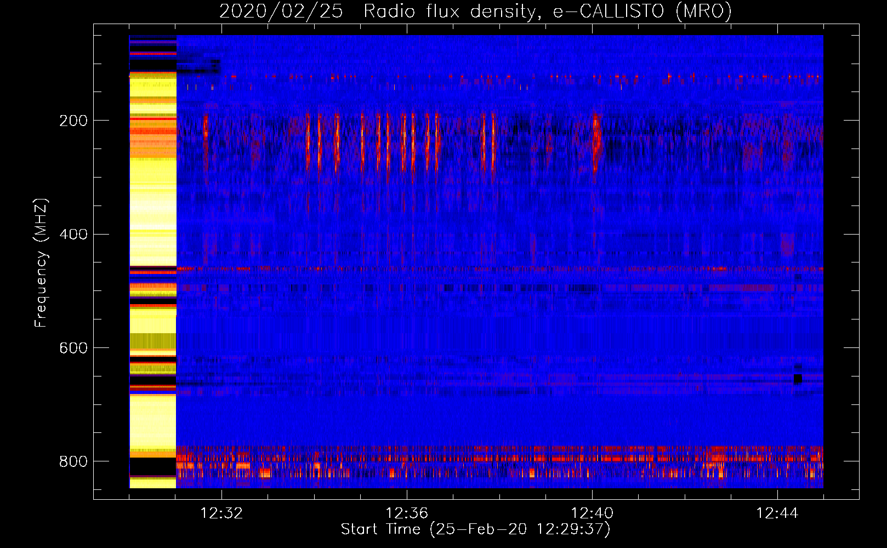The height and width of the screenshot is (548, 887).
Task: Click the "Frequency (MHZ)" axis label
Action: 41,263
